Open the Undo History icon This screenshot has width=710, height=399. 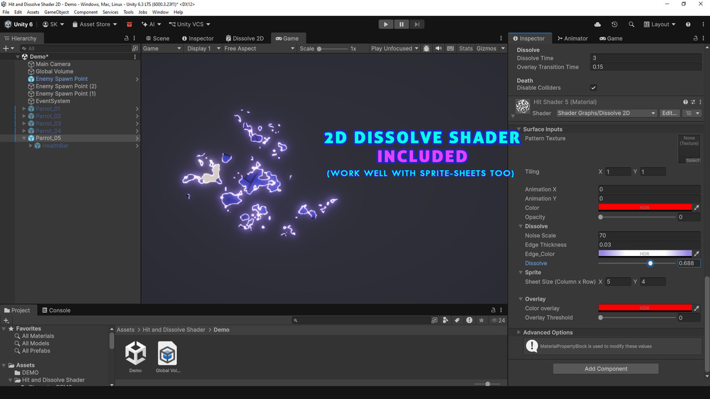pos(615,24)
